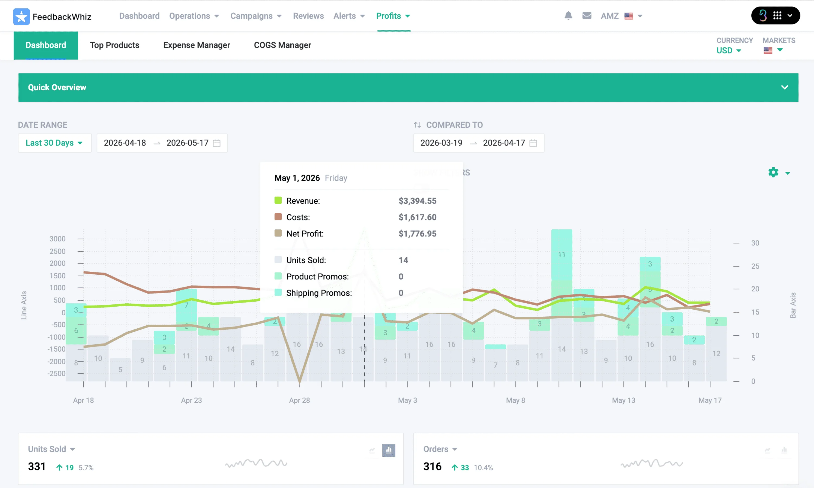
Task: Expand the Profits menu
Action: (x=393, y=16)
